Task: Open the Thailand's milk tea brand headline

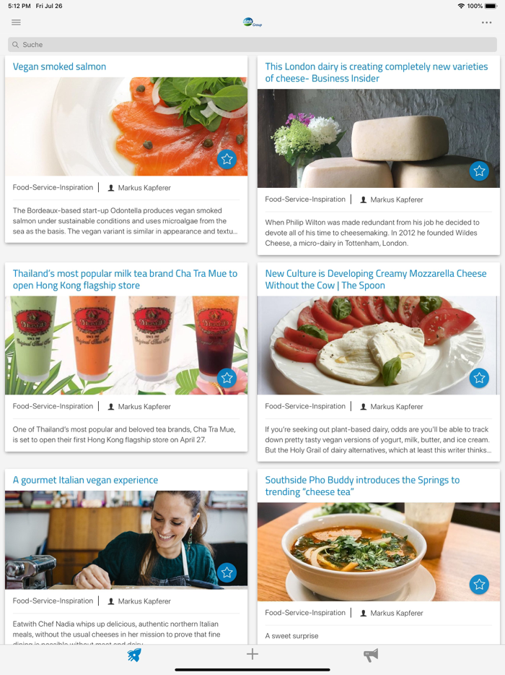Action: point(125,280)
